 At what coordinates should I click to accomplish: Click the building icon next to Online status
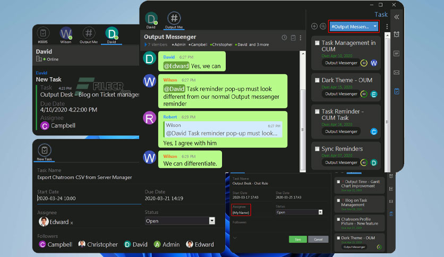(39, 59)
